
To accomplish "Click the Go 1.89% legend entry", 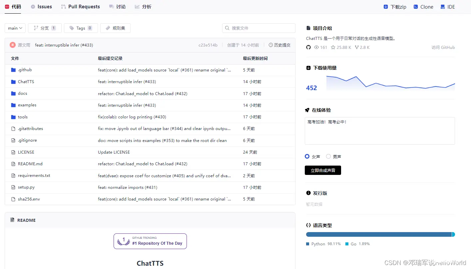I will click(357, 244).
